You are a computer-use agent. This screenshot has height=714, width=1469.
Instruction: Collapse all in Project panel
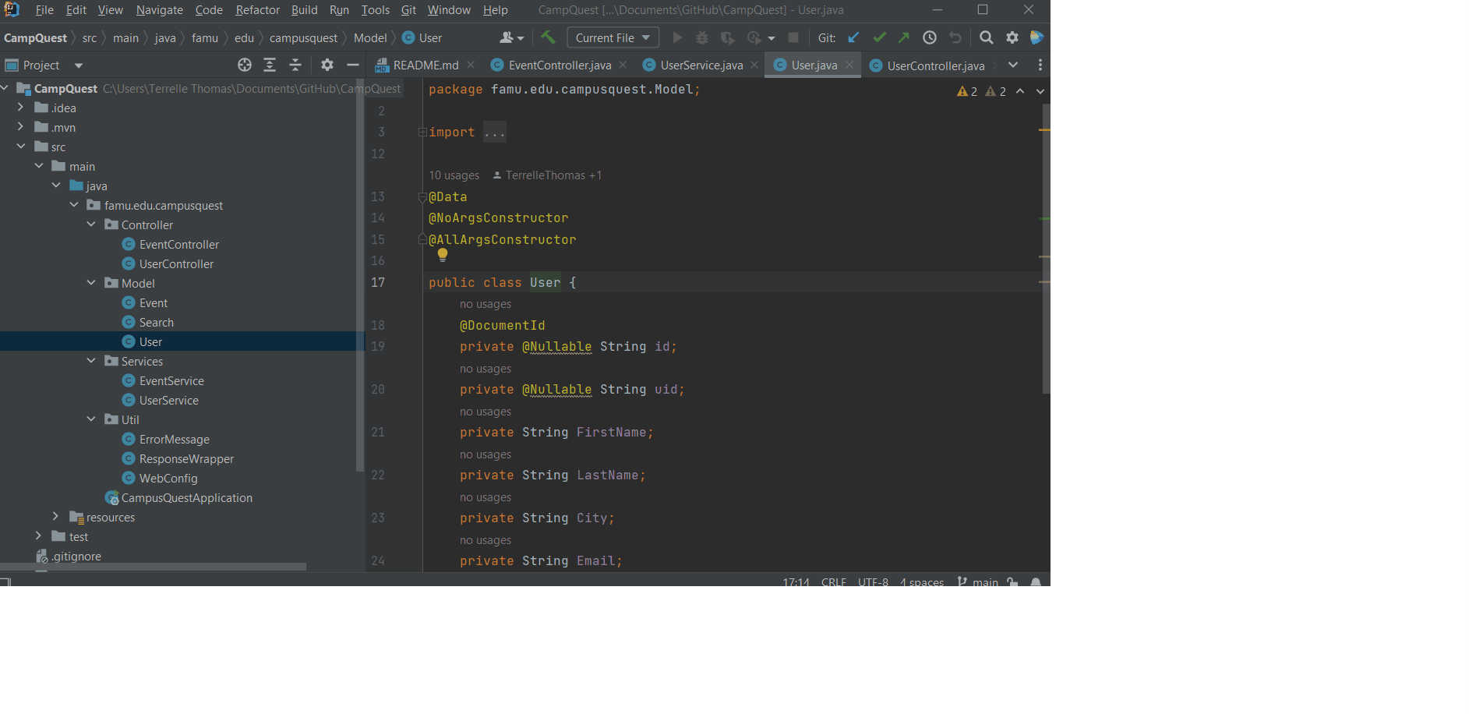pyautogui.click(x=295, y=65)
